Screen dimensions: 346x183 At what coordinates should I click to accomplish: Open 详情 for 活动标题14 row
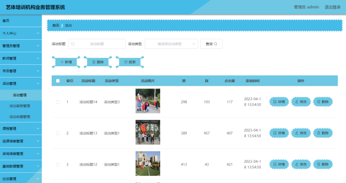[279, 102]
